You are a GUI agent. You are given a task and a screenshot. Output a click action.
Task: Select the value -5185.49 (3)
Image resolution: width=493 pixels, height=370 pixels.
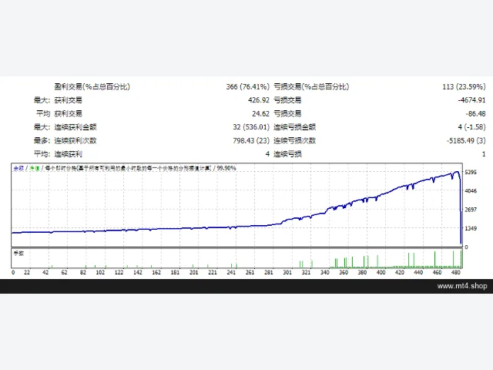[x=466, y=140]
